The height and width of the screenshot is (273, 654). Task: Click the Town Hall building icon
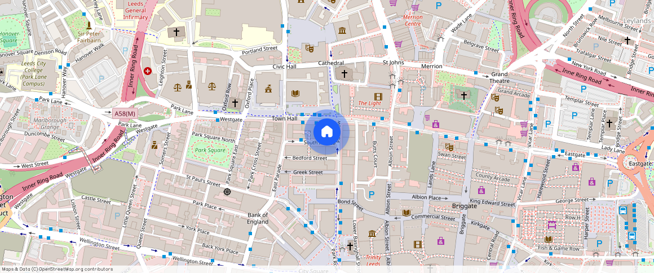pyautogui.click(x=268, y=88)
